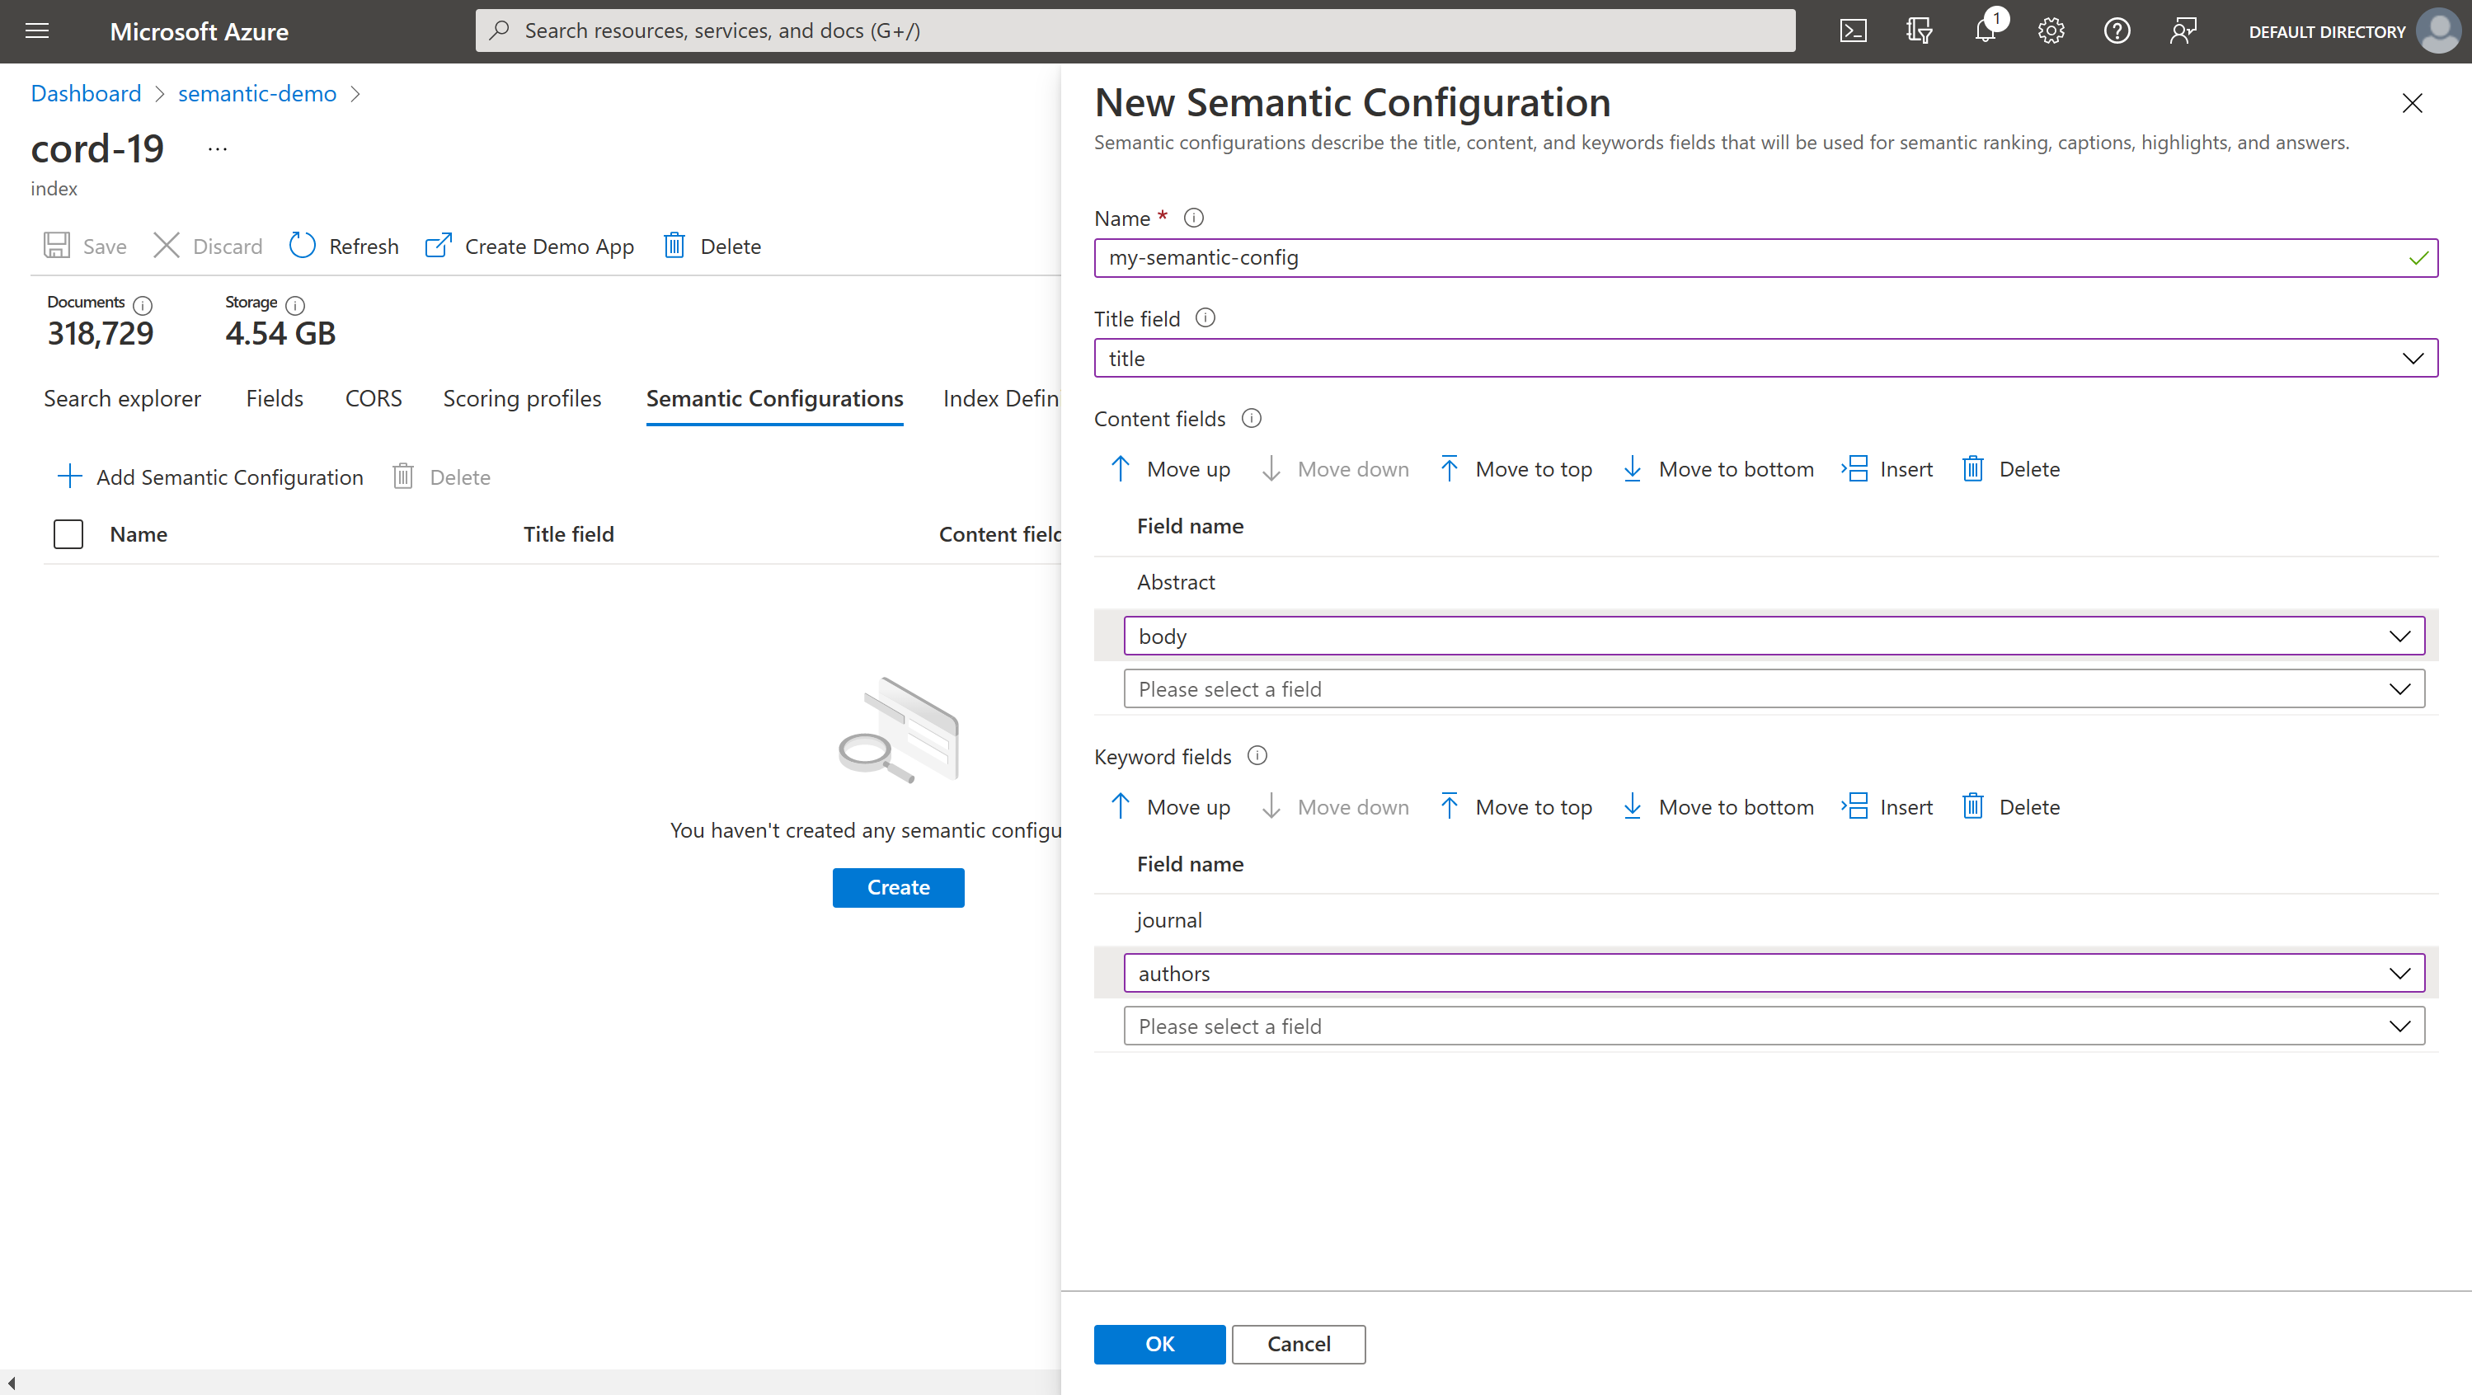Open the feedback icon in header
The height and width of the screenshot is (1395, 2472).
(x=2183, y=31)
